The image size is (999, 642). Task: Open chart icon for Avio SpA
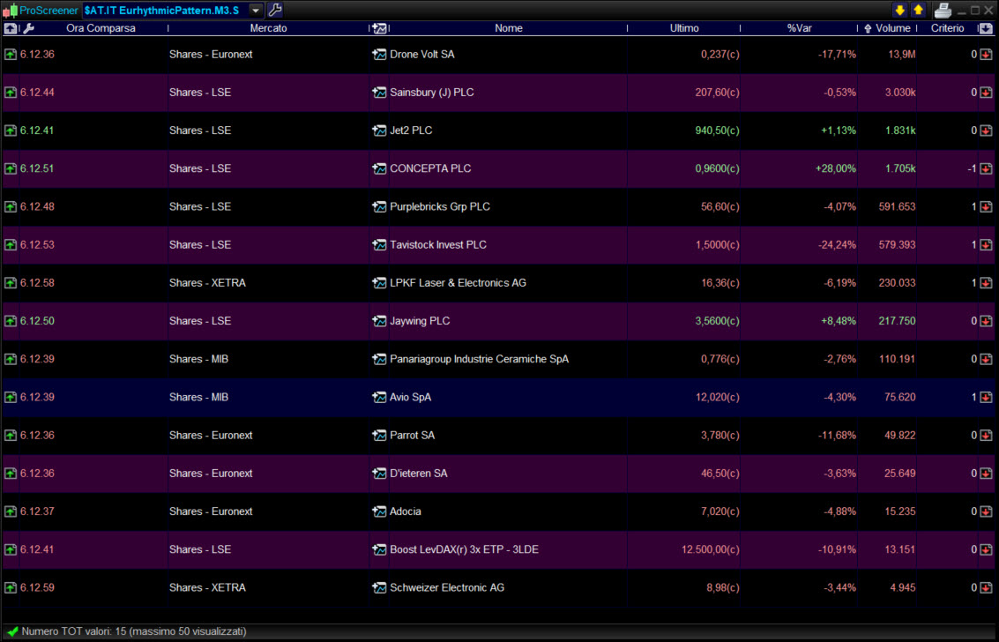(379, 398)
